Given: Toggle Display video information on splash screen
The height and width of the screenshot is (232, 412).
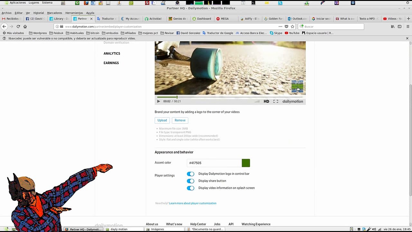Looking at the screenshot, I should pos(191,188).
